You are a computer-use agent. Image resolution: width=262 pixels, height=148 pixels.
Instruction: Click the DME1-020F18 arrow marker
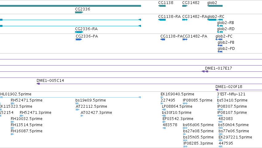(x=217, y=90)
